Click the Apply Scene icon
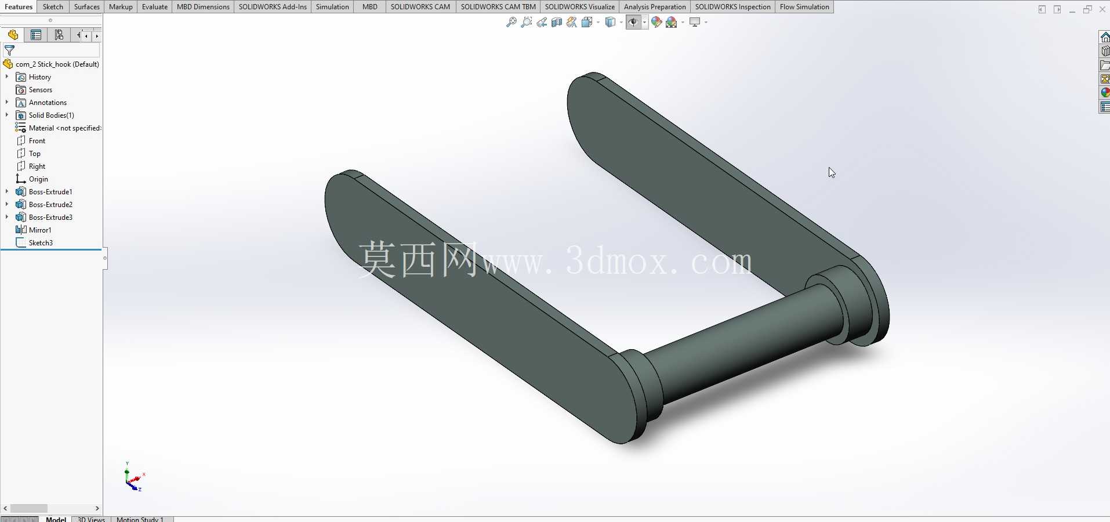 (672, 22)
